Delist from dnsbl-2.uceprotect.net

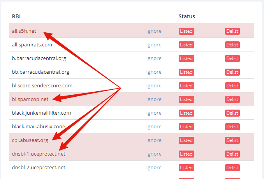click(232, 168)
